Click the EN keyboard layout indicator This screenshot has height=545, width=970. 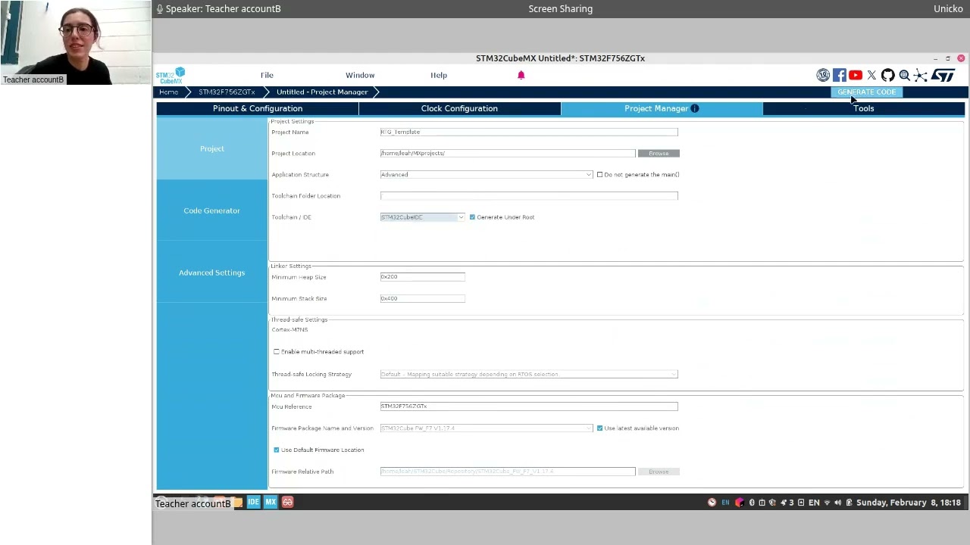(814, 503)
